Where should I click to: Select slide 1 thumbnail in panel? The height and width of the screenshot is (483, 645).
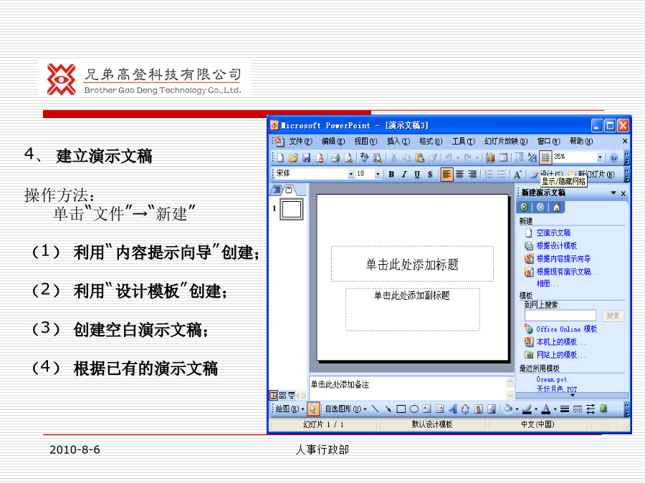(x=292, y=209)
